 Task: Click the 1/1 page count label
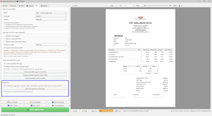tap(121, 6)
